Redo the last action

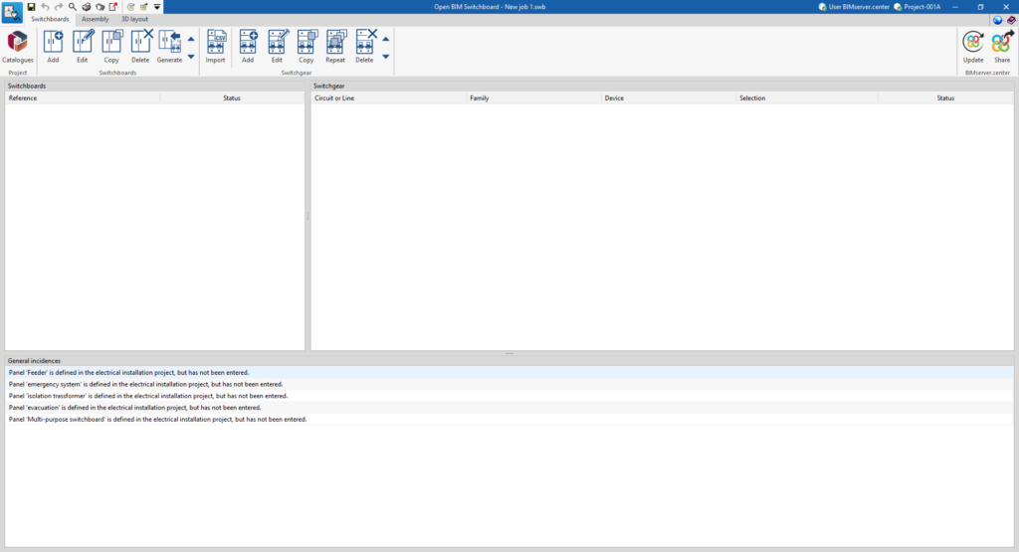[x=59, y=7]
